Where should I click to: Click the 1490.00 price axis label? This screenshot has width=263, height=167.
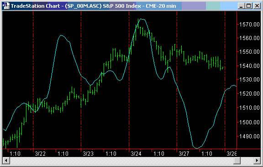coord(249,136)
